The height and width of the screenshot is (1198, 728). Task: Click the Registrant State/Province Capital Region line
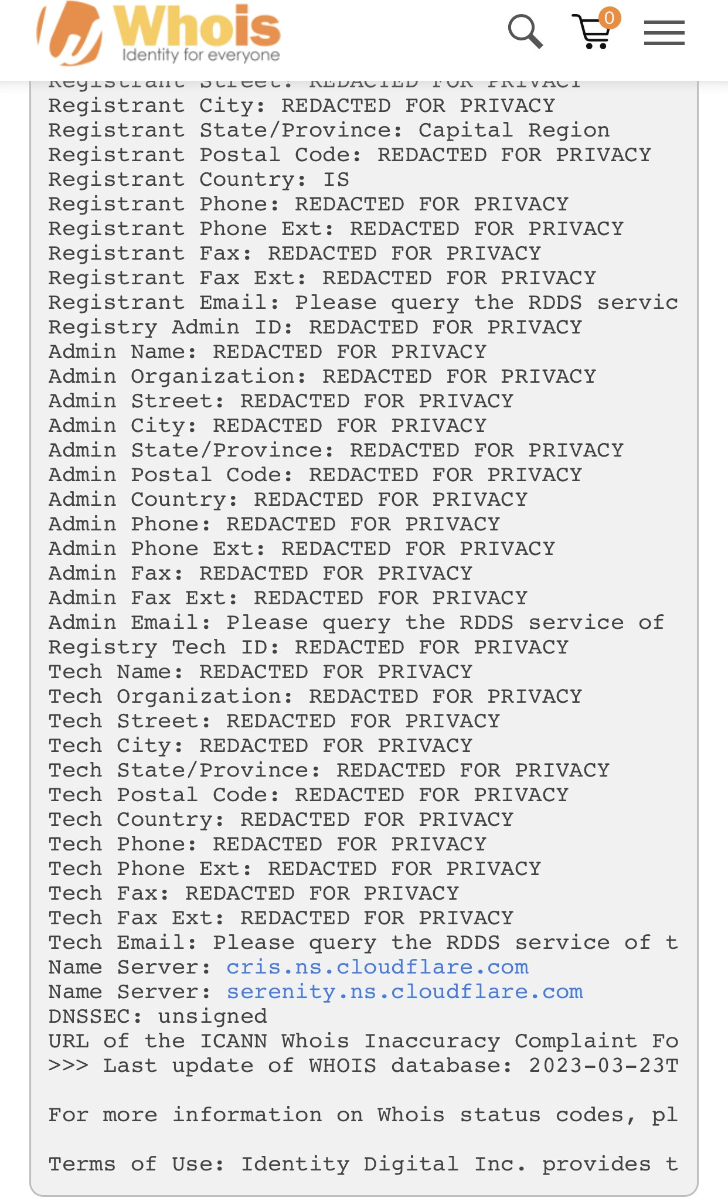click(329, 130)
